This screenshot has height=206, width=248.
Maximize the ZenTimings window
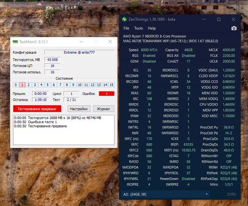[x=219, y=19]
